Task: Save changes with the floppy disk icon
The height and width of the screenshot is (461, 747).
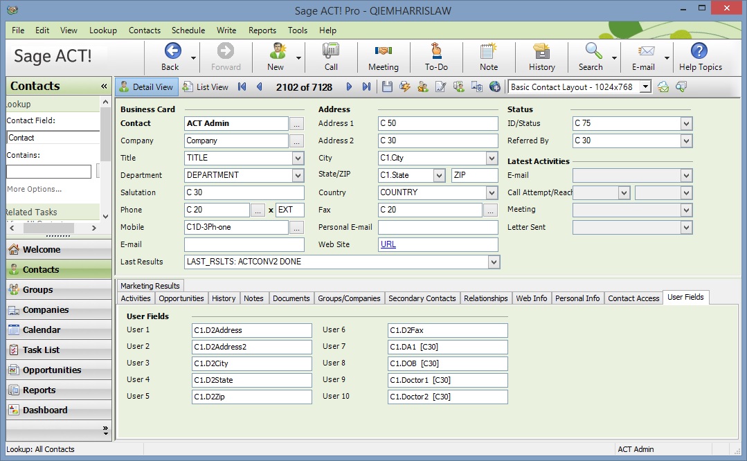Action: (x=387, y=87)
